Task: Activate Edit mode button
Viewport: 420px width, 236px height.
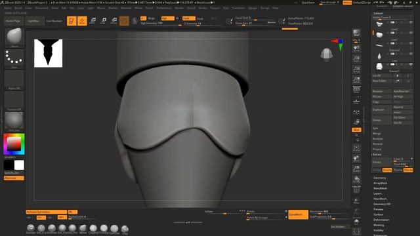Action: [72, 21]
